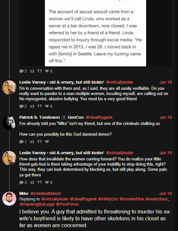Image resolution: width=178 pixels, height=231 pixels.
Task: Open comments on the article screenshot tweet
Action: (23, 71)
